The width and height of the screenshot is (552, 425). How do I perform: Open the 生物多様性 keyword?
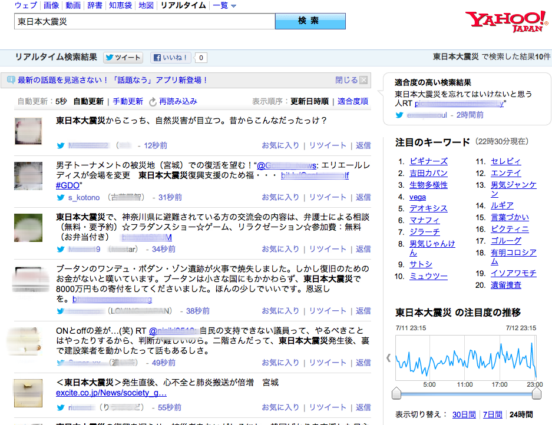tap(428, 185)
